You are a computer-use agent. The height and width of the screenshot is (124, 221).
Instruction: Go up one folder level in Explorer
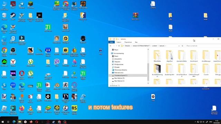pyautogui.click(x=119, y=46)
